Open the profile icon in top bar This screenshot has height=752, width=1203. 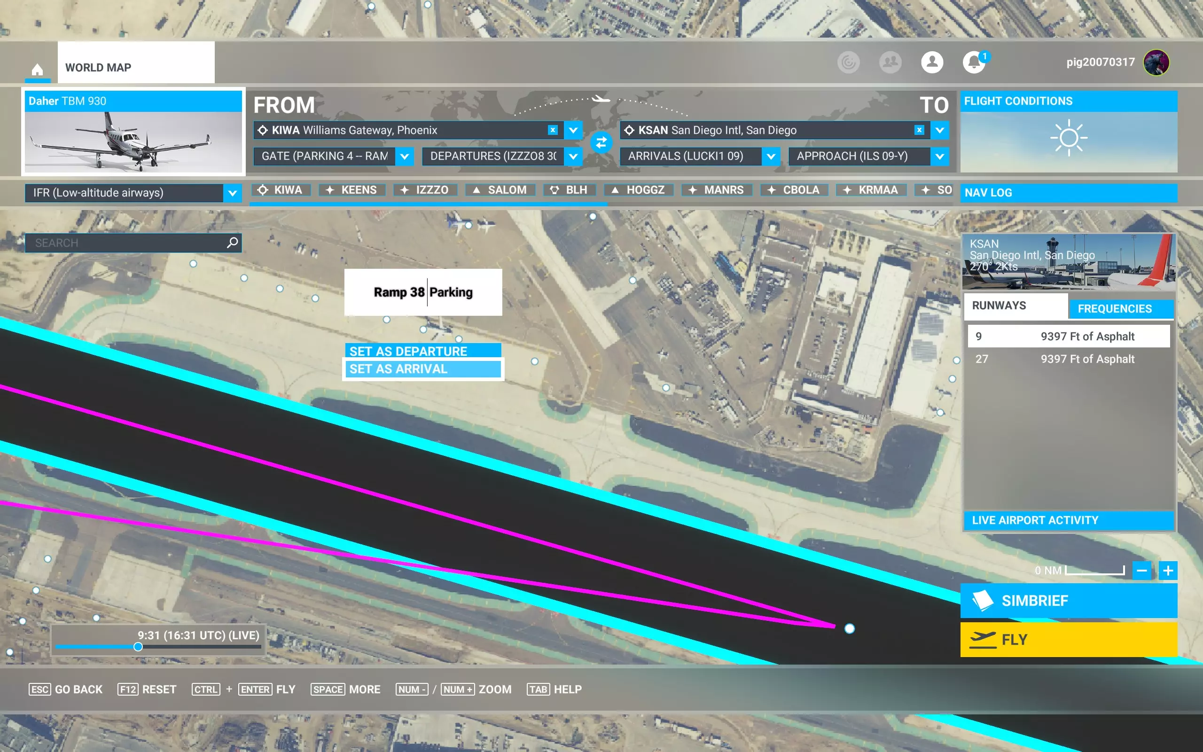(x=931, y=63)
